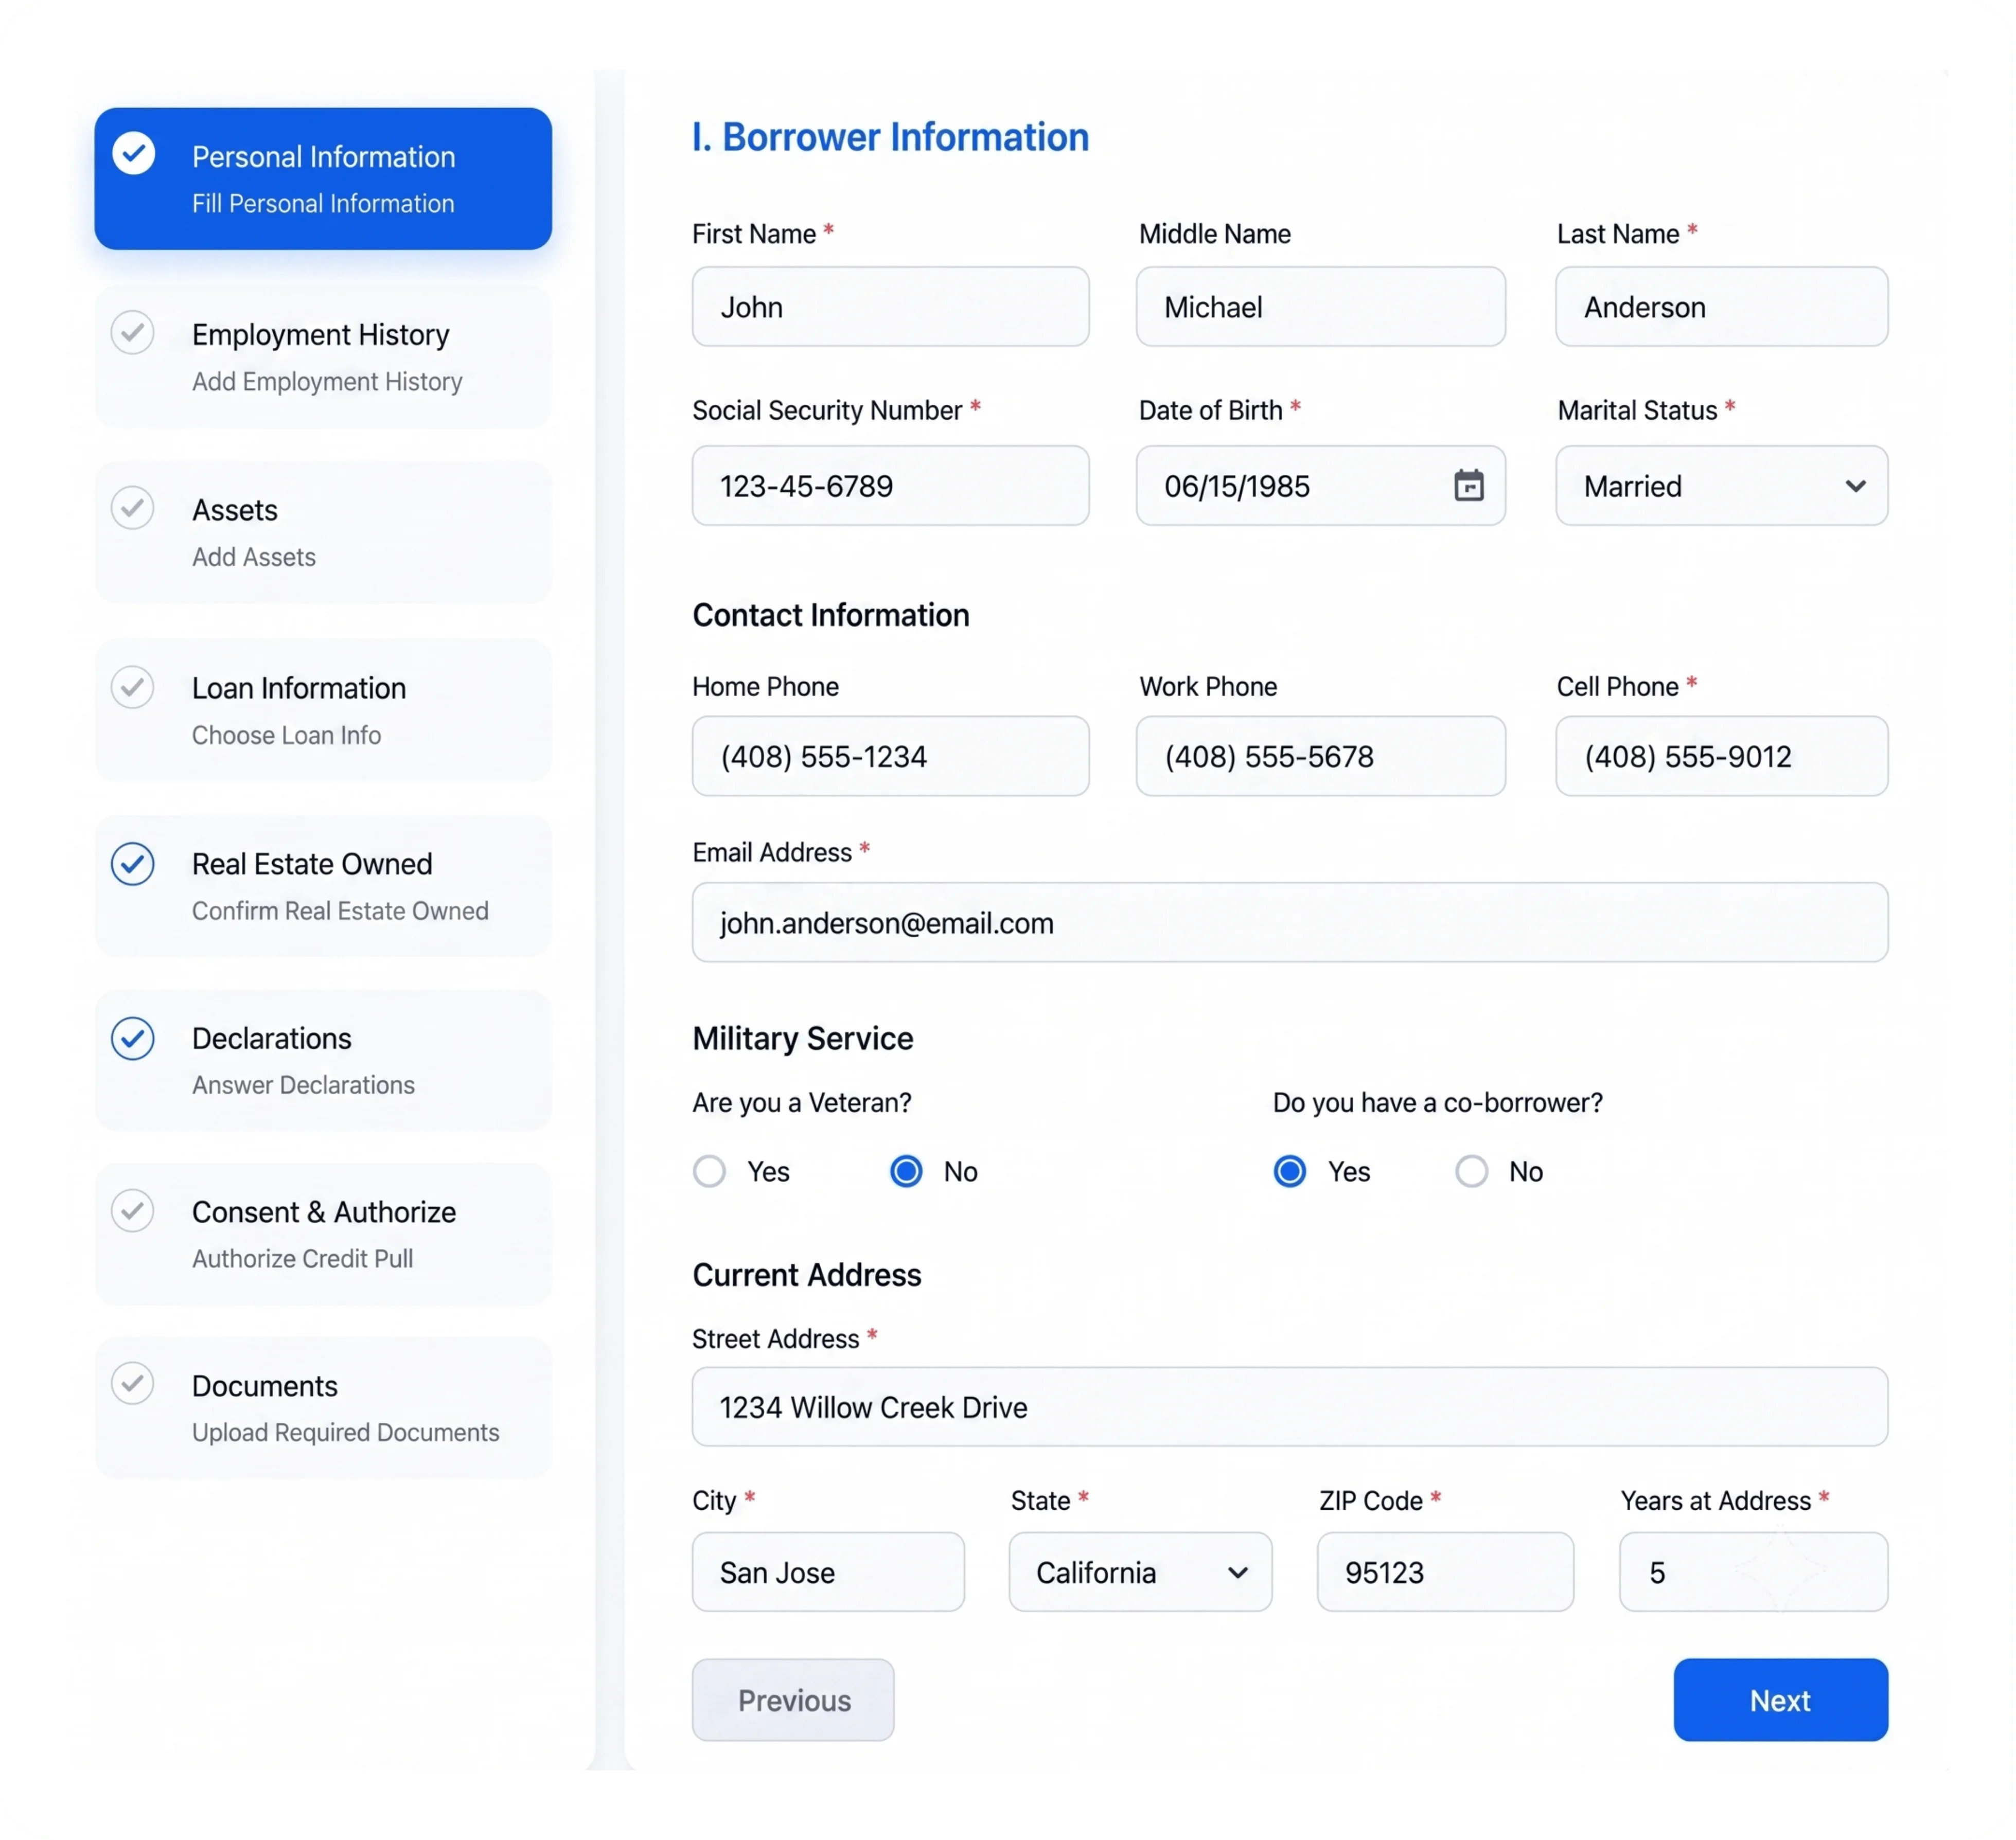Click the Middle Name field containing Michael
The width and height of the screenshot is (2016, 1840).
point(1320,307)
